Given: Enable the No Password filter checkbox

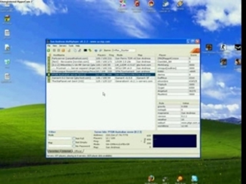Looking at the screenshot, I should coord(74,146).
